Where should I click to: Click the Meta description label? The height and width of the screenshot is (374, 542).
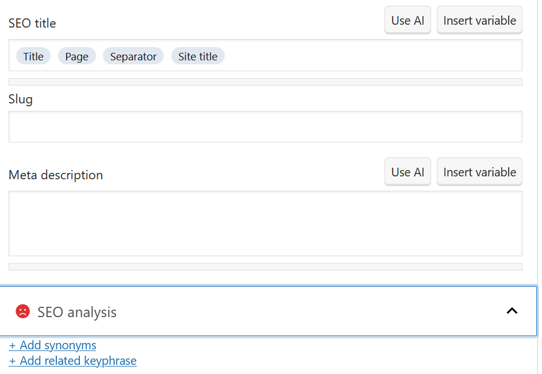click(56, 175)
